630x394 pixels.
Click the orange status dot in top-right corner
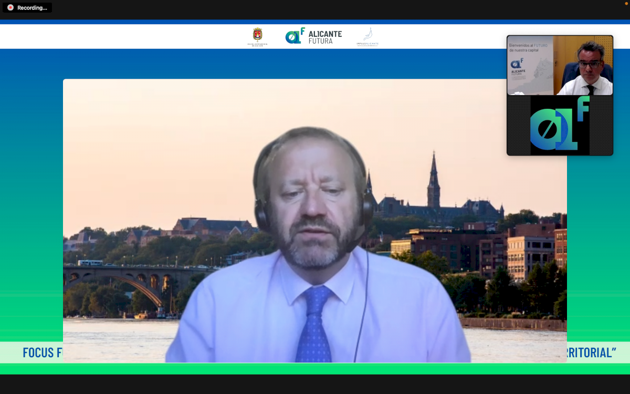pyautogui.click(x=626, y=4)
